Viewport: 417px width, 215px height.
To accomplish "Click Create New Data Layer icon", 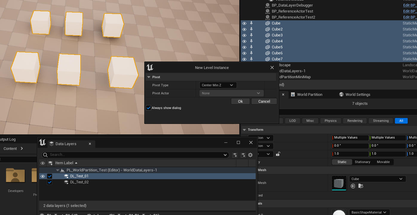I will click(x=235, y=155).
